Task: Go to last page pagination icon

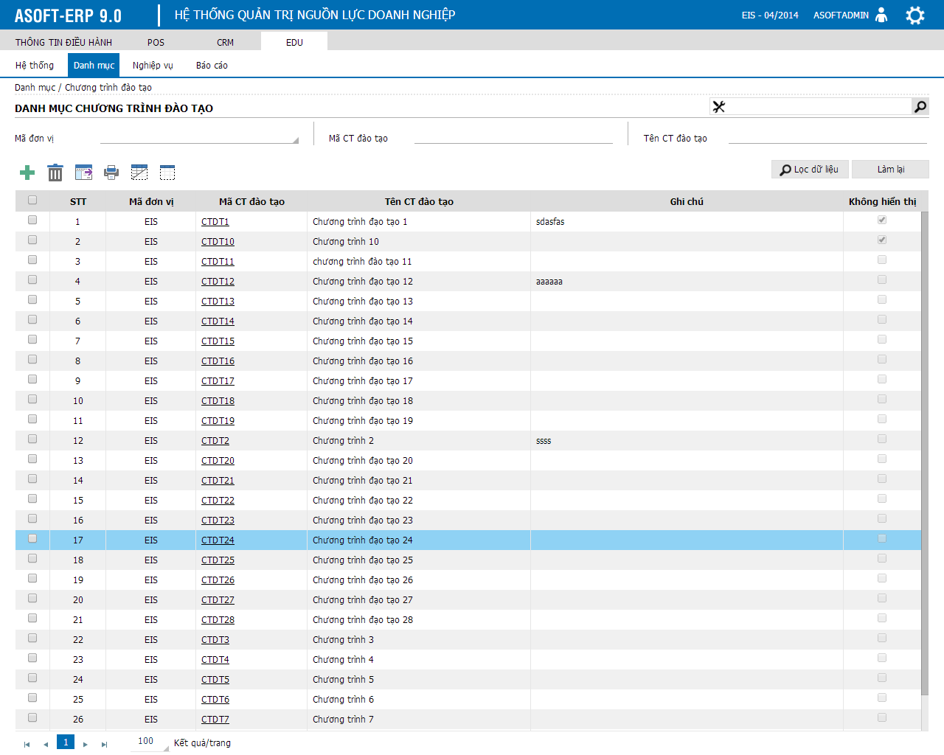Action: click(x=104, y=745)
